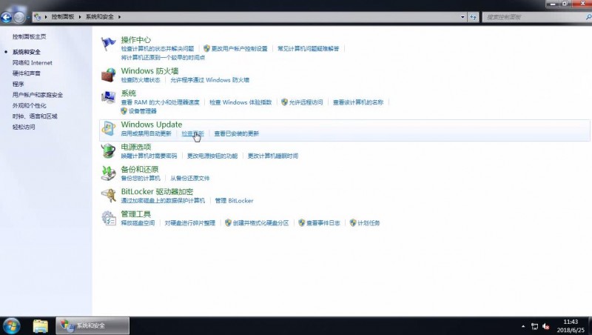Click the Administrative Tools gear icon
The image size is (592, 335).
click(x=108, y=218)
